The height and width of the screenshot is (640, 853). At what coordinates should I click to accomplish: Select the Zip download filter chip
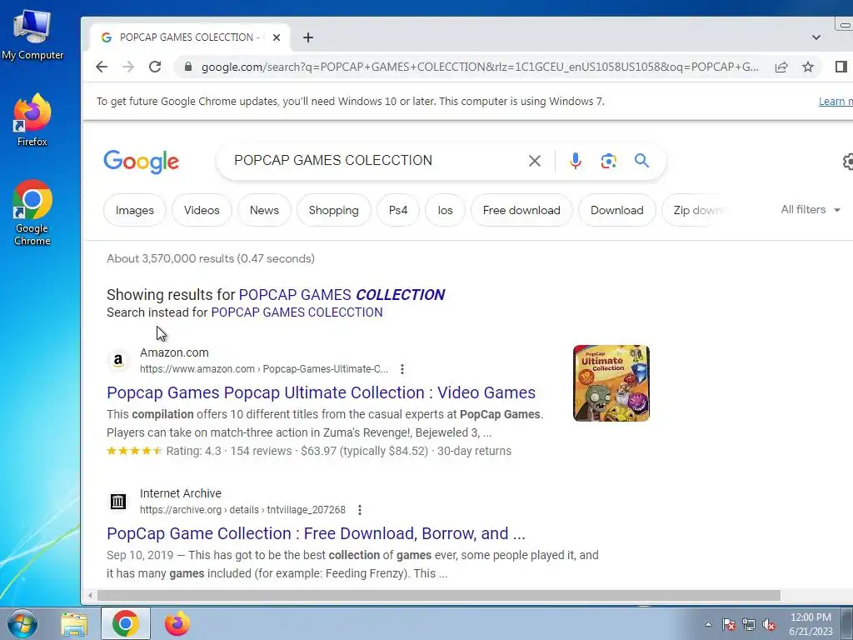tap(696, 210)
